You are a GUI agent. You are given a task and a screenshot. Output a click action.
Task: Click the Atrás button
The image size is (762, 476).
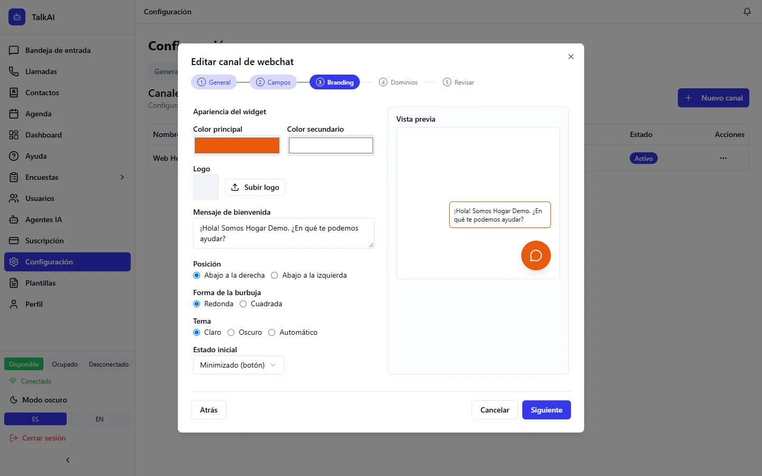point(208,410)
